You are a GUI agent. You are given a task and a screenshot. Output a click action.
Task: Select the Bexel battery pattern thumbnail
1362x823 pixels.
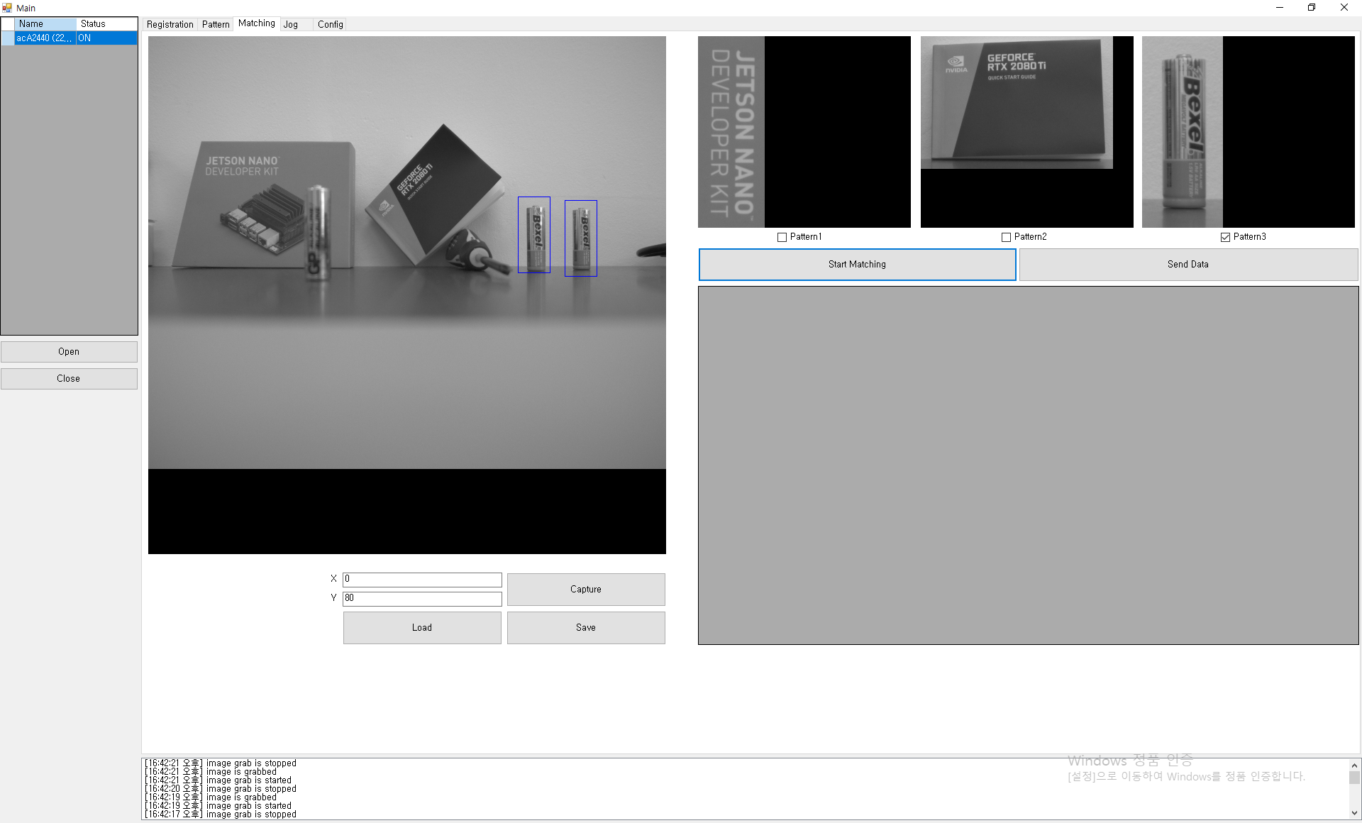click(x=1248, y=132)
